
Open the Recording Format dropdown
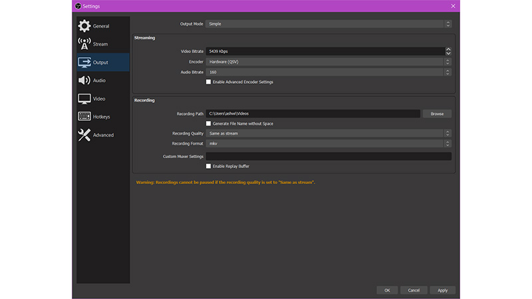pyautogui.click(x=329, y=144)
